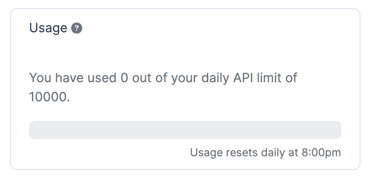Click the words You have used

pos(72,78)
